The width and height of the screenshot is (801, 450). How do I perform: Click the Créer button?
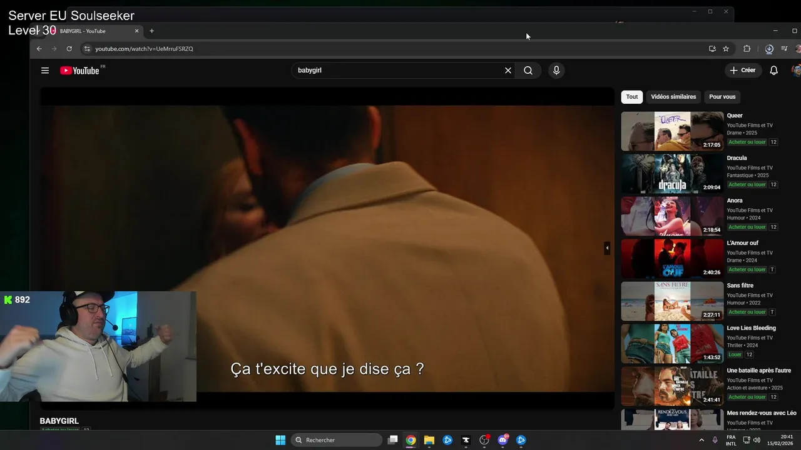click(x=743, y=71)
